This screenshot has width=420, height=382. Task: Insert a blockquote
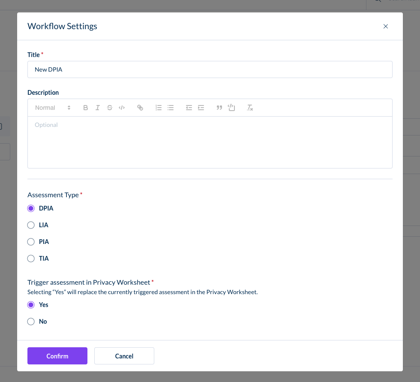219,108
